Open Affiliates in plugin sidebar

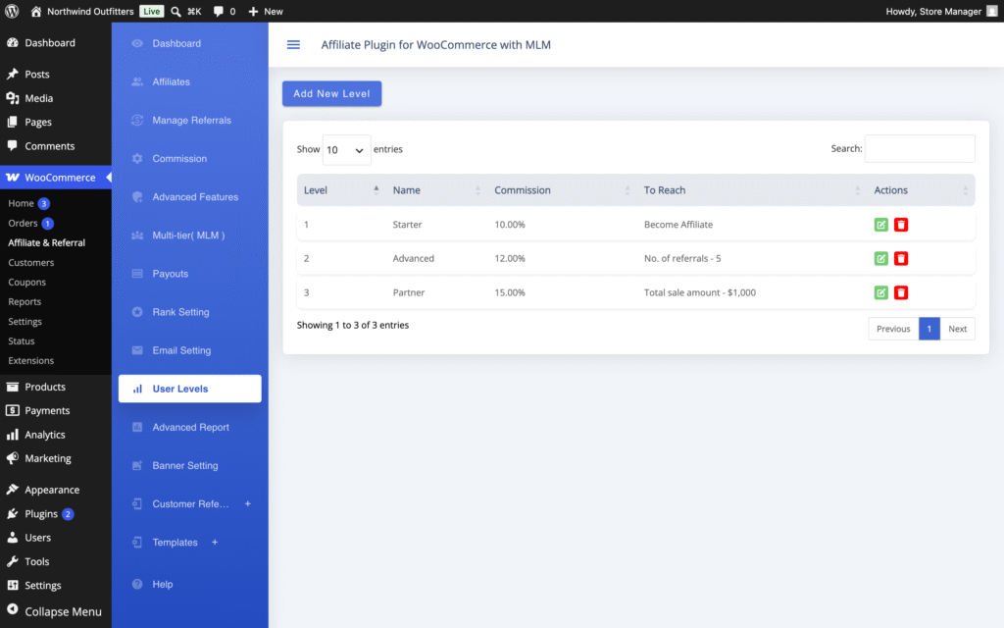tap(189, 82)
